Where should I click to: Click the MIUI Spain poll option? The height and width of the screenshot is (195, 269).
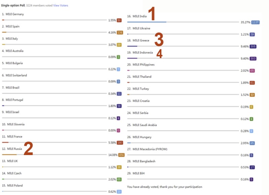(x=12, y=27)
